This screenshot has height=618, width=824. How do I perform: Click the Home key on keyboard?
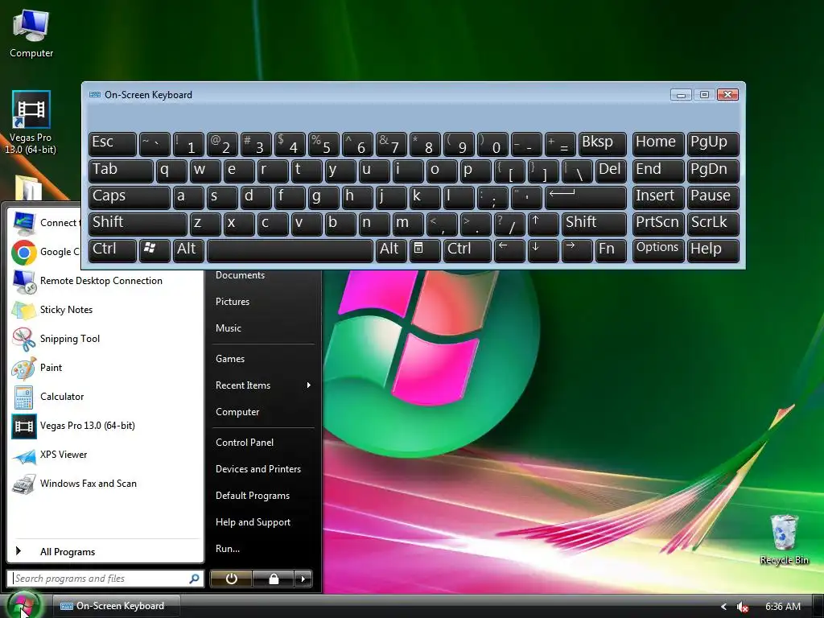[x=658, y=144]
